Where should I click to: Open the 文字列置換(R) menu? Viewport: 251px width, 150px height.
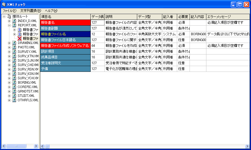(x=31, y=11)
